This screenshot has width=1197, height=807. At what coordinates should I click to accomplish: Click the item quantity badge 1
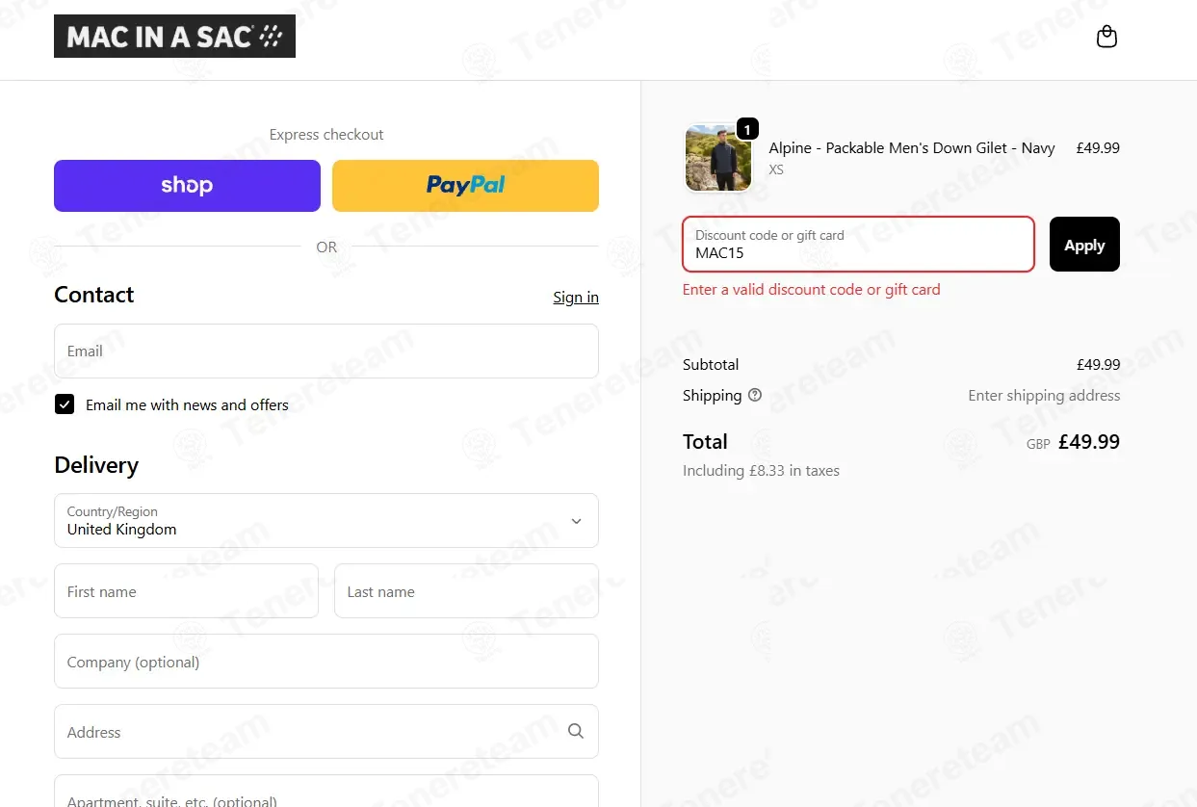[x=747, y=129]
